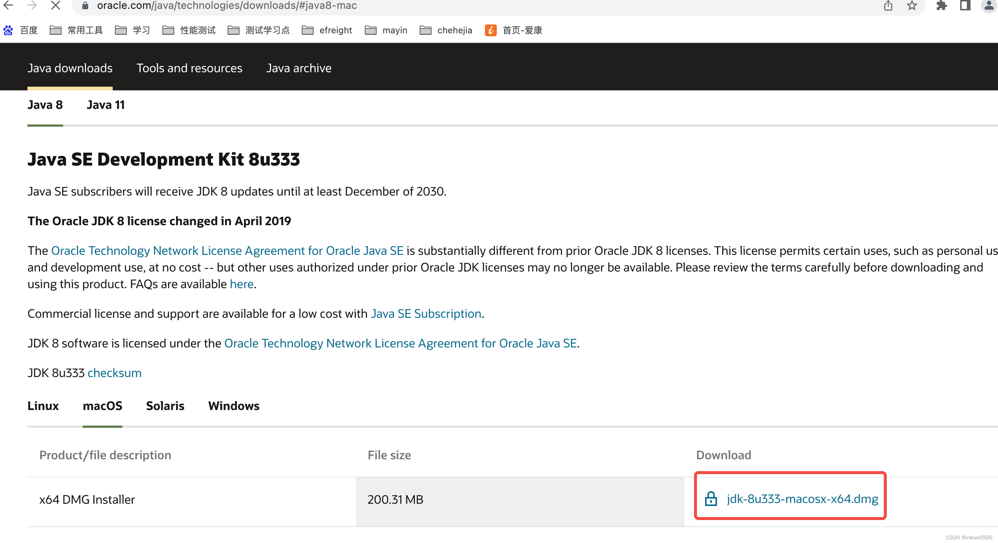The image size is (998, 543).
Task: Switch to the Solaris tab
Action: [x=165, y=406]
